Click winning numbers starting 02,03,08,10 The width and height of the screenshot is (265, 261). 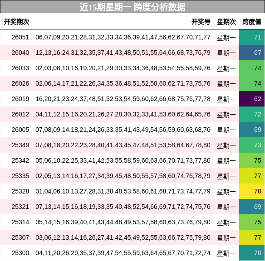(x=123, y=68)
